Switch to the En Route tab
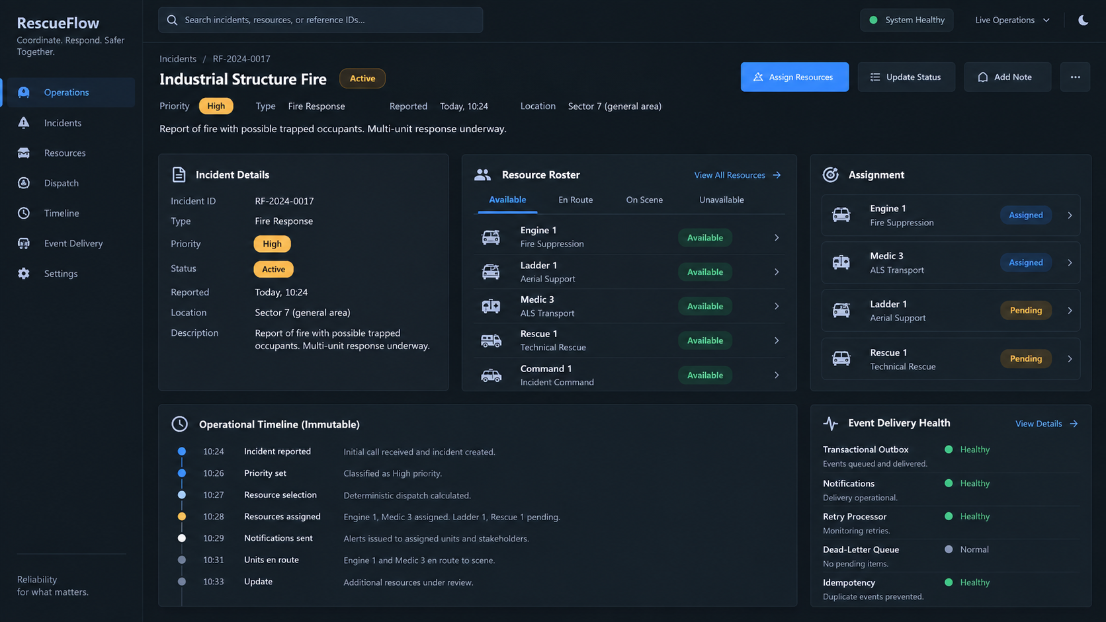This screenshot has width=1106, height=622. coord(575,200)
